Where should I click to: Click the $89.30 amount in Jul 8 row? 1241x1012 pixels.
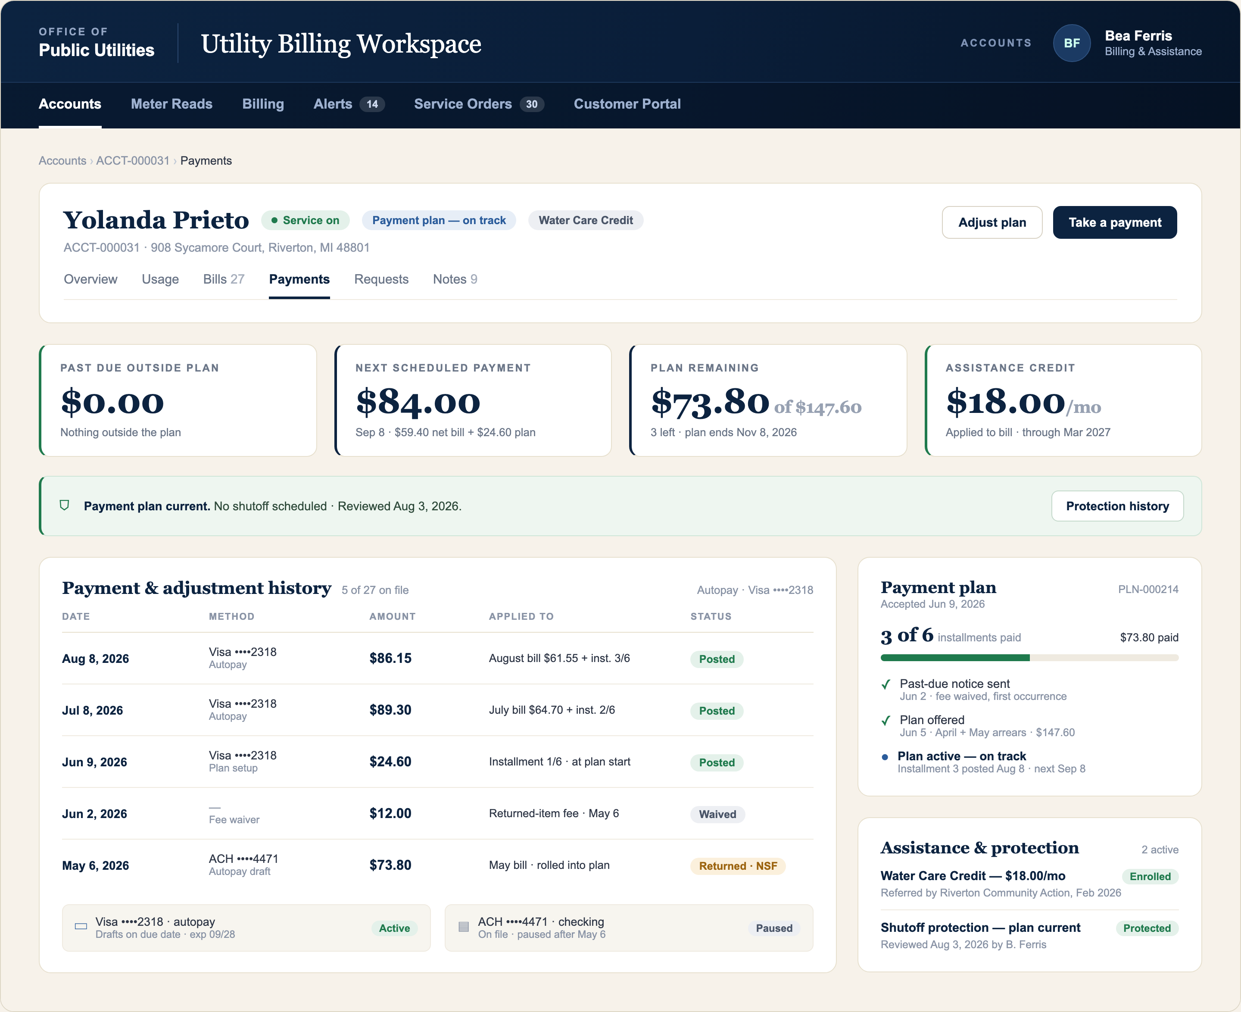pos(390,710)
